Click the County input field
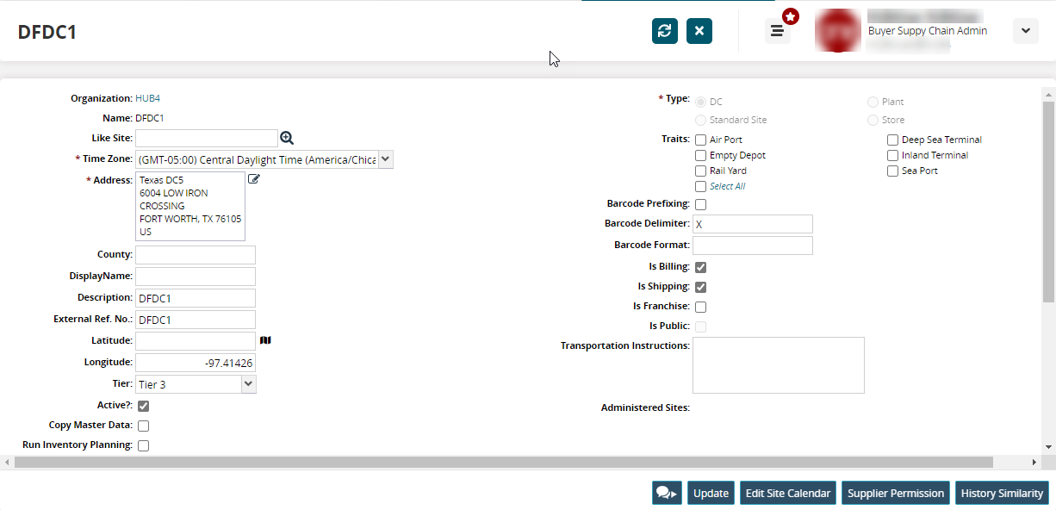The width and height of the screenshot is (1056, 510). [196, 255]
